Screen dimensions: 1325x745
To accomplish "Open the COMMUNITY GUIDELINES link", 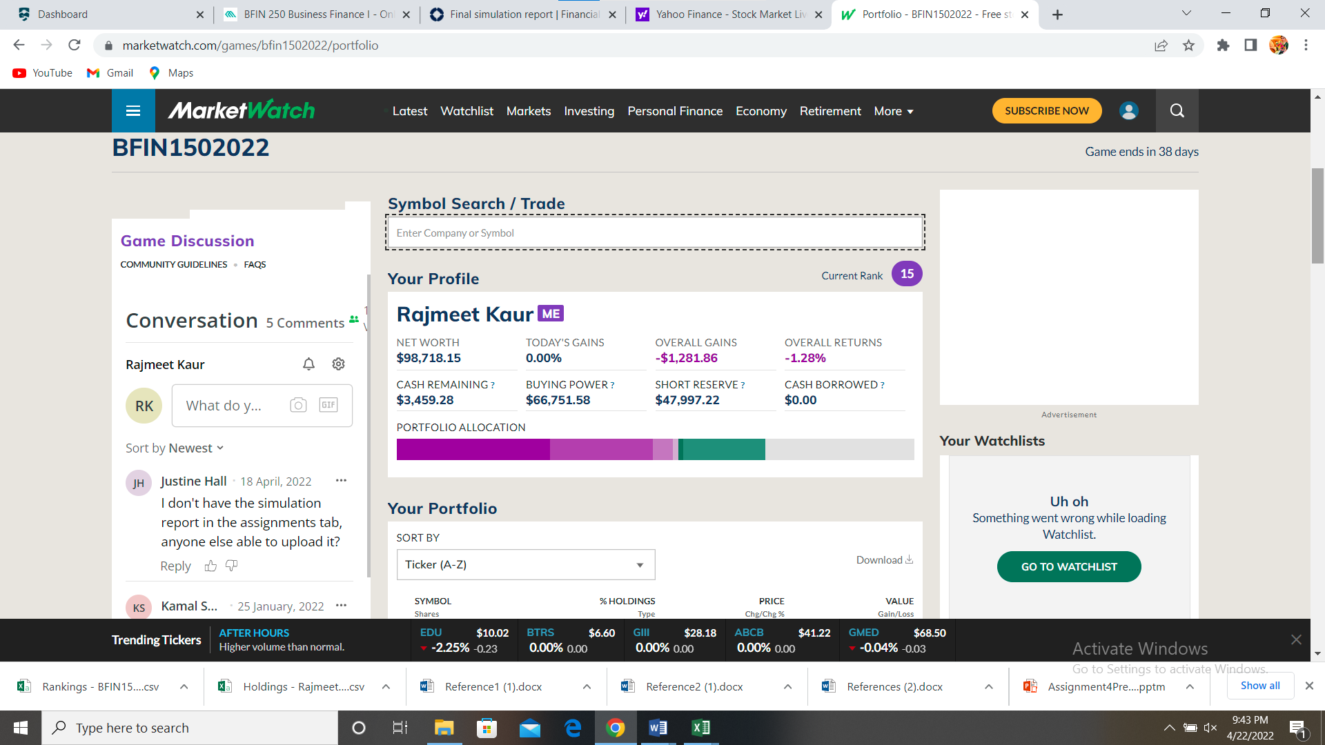I will (x=174, y=265).
